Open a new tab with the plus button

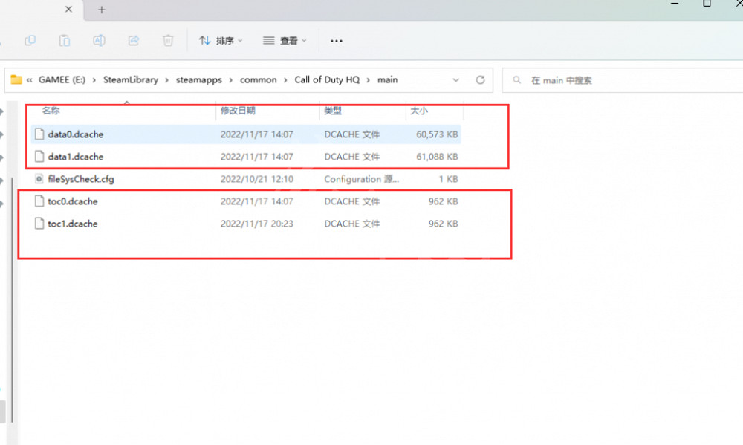101,10
